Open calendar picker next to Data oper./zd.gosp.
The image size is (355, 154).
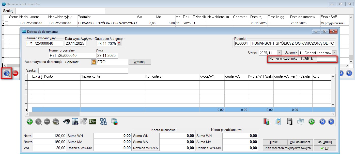pyautogui.click(x=119, y=43)
